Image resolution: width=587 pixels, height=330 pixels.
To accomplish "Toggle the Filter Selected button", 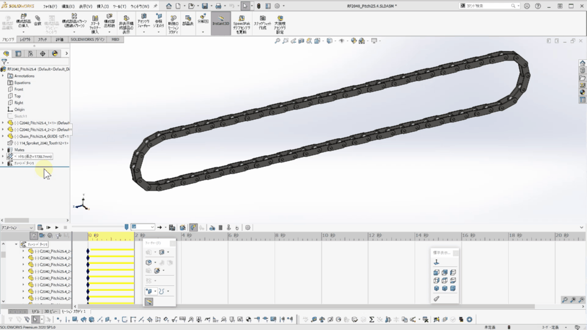I will (59, 236).
